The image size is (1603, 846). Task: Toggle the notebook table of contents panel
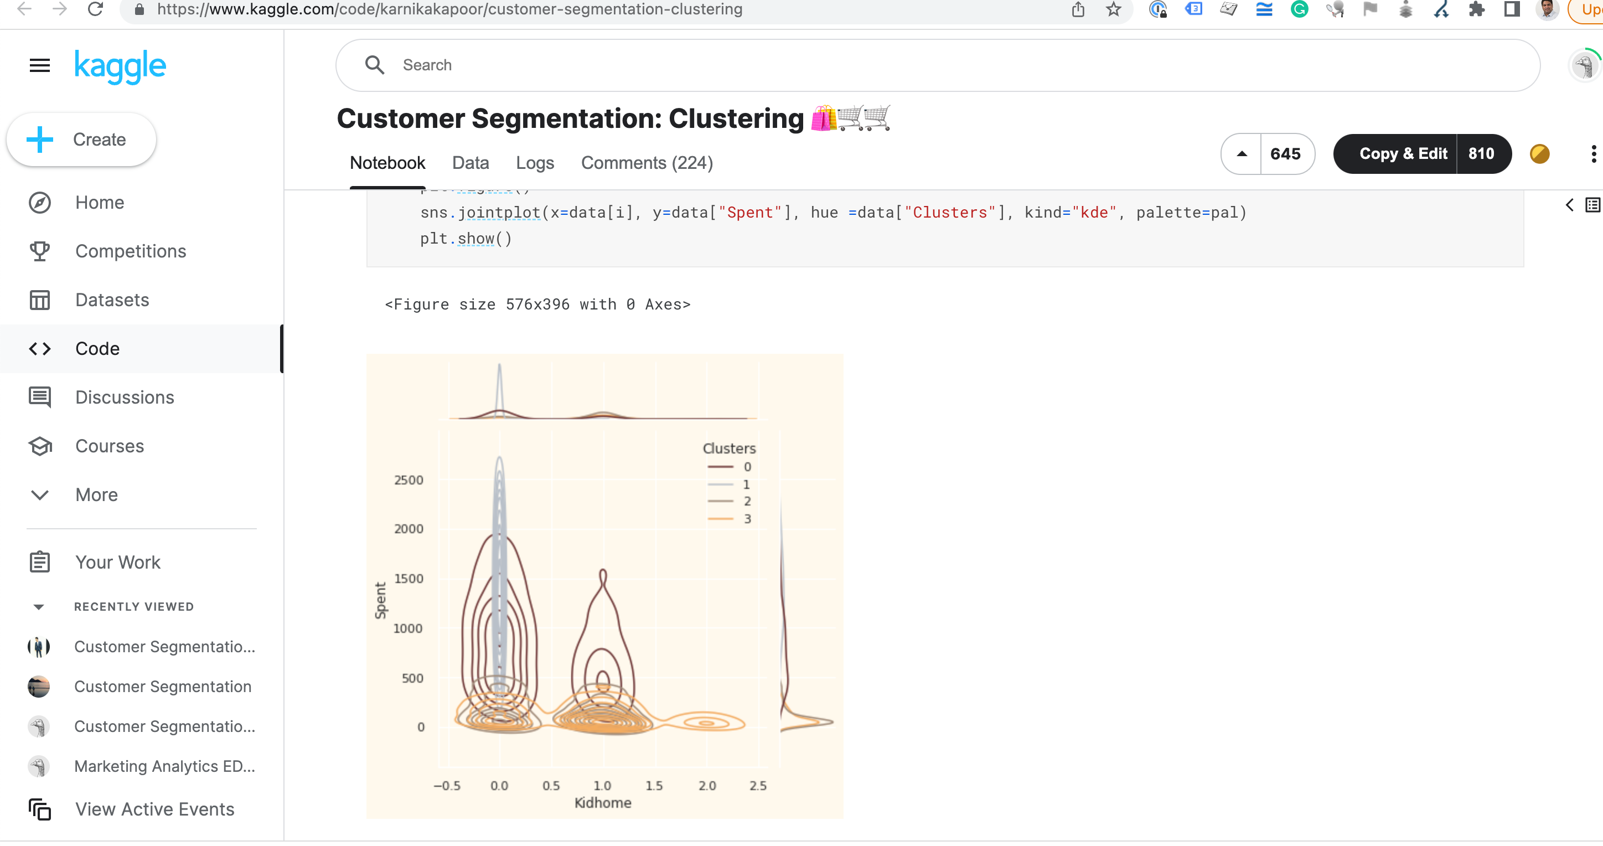click(1591, 205)
